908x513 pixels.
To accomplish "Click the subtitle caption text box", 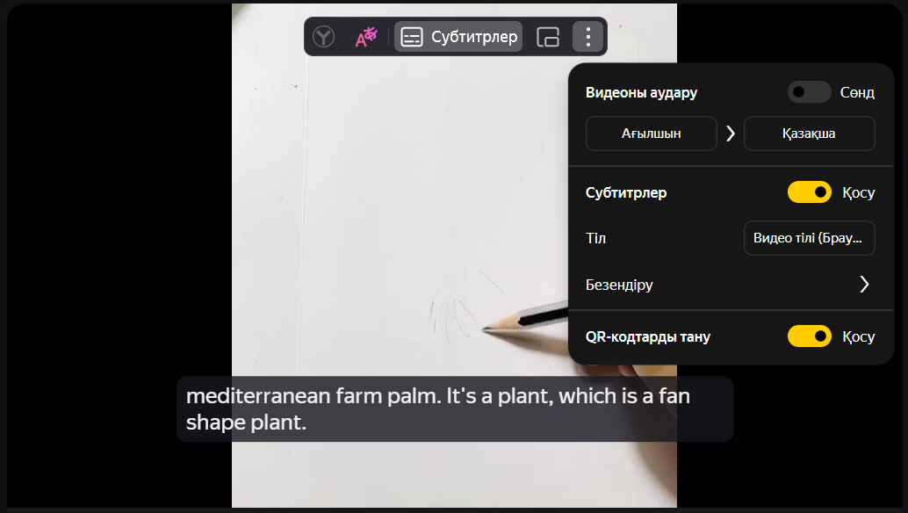I will pos(455,408).
